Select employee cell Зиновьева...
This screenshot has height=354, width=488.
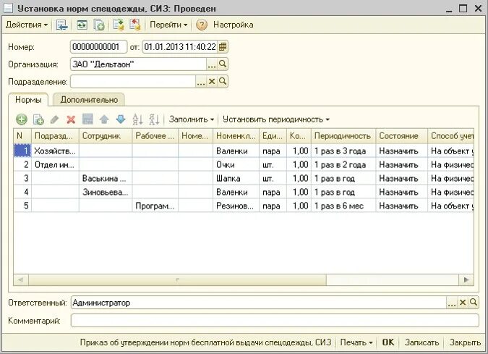pyautogui.click(x=106, y=192)
